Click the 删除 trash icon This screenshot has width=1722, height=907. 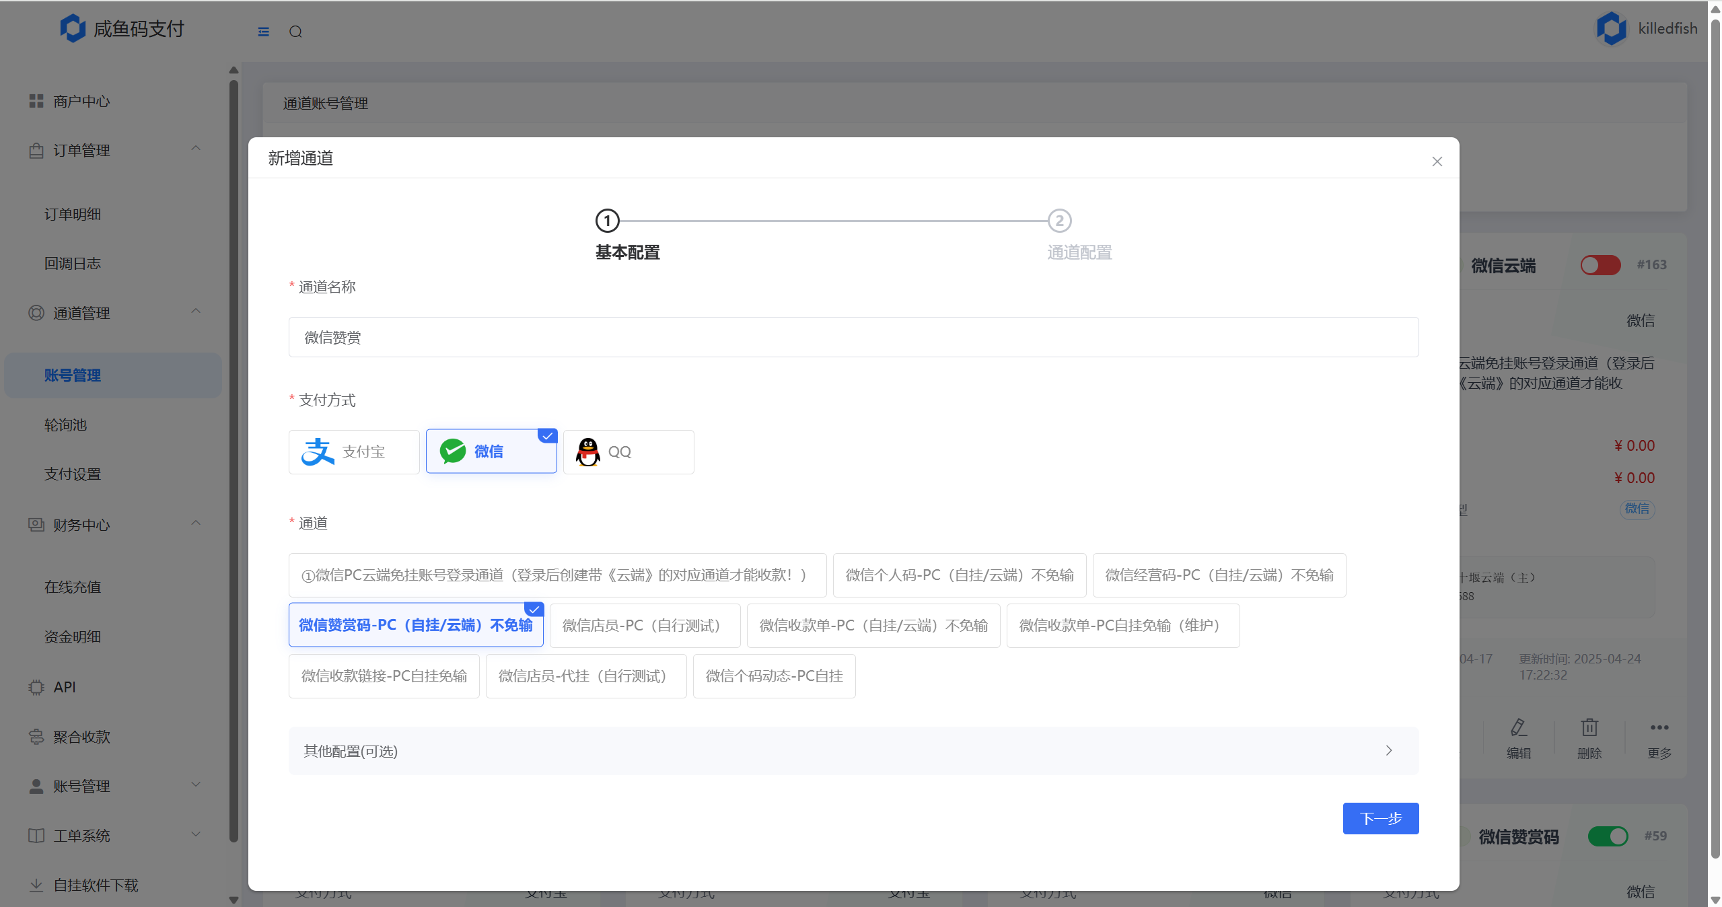(x=1589, y=727)
